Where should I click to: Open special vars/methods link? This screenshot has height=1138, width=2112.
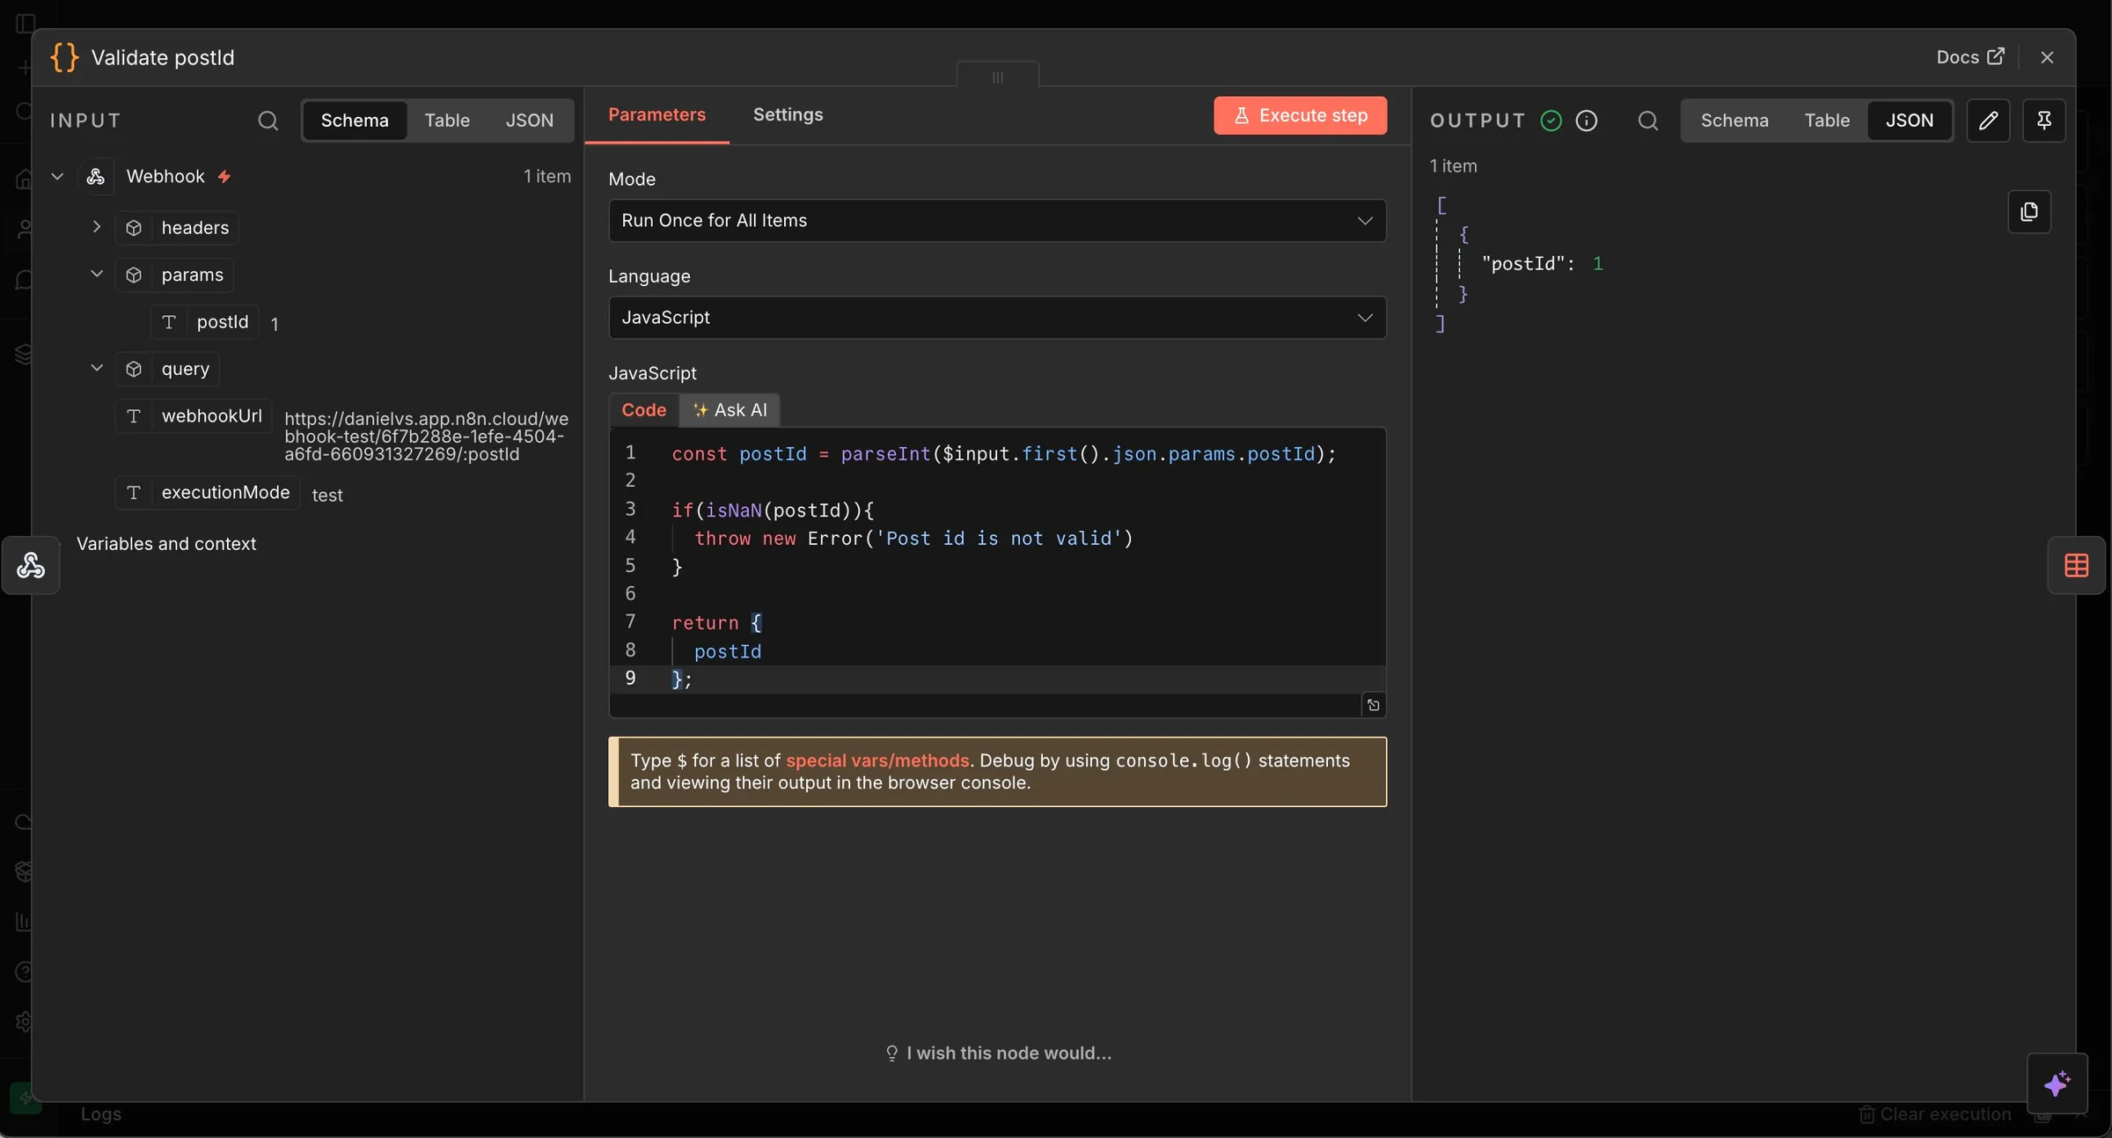tap(876, 760)
